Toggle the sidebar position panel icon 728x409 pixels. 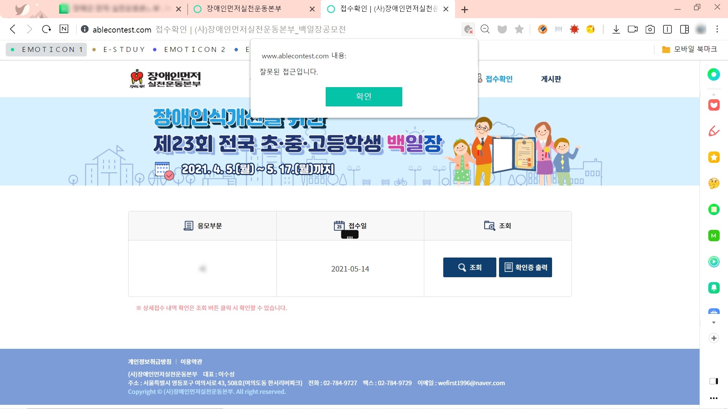tap(714, 381)
